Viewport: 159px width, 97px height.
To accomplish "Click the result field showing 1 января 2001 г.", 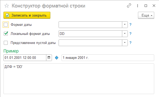I will pyautogui.click(x=108, y=58).
